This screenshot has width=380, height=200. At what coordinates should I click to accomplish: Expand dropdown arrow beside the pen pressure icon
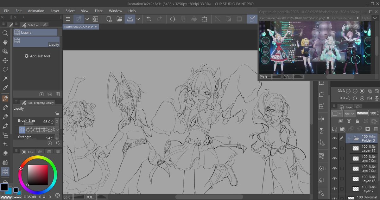point(87,19)
